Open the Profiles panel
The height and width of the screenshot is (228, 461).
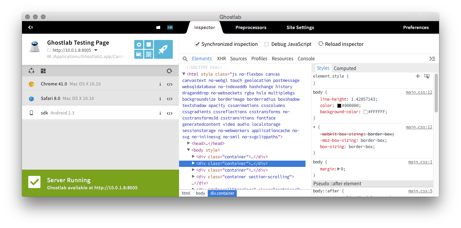click(259, 59)
